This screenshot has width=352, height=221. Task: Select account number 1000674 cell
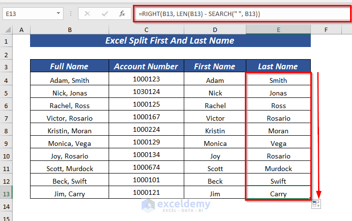146,167
